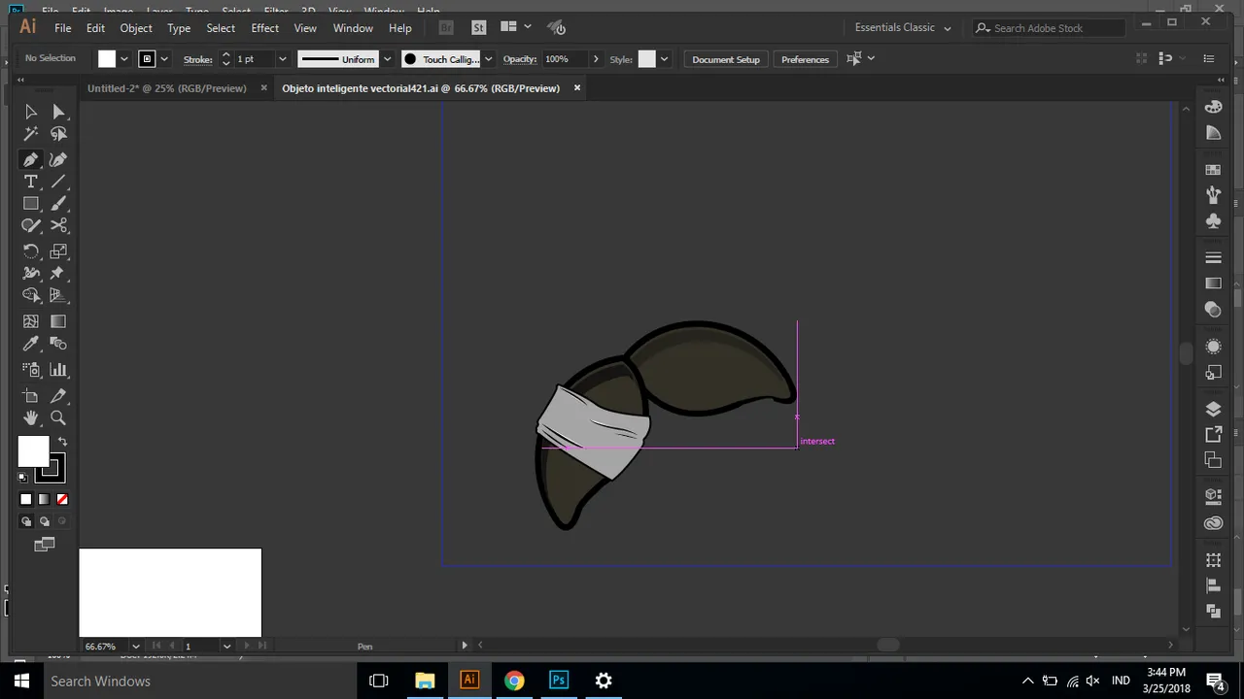Open the Effect menu
This screenshot has height=699, width=1244.
(264, 28)
